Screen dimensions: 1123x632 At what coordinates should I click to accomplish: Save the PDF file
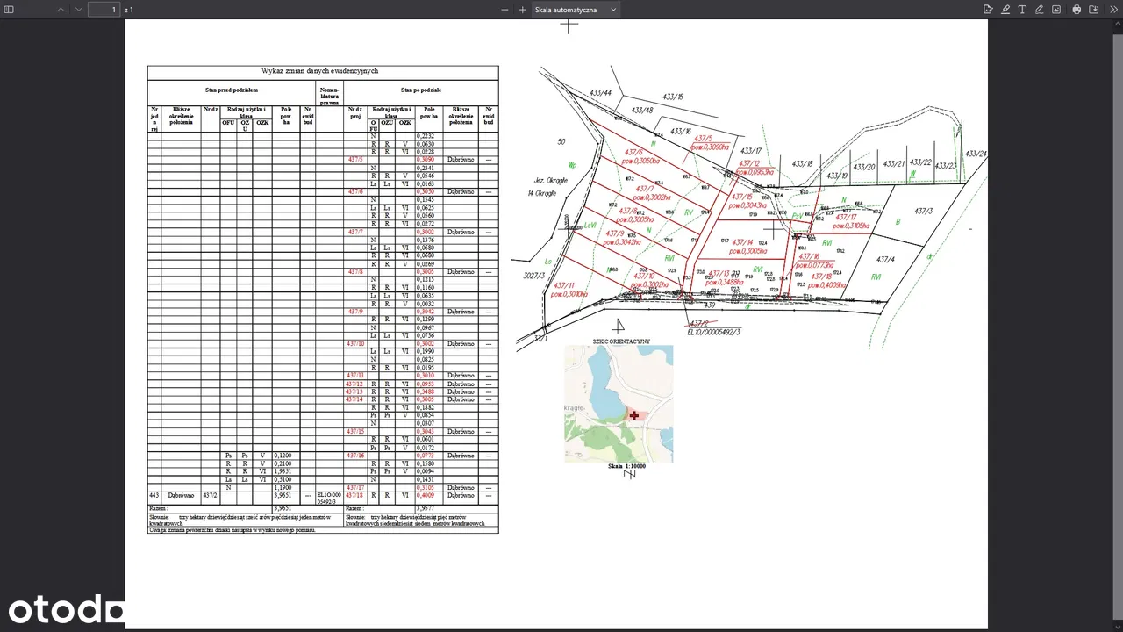tap(1094, 9)
